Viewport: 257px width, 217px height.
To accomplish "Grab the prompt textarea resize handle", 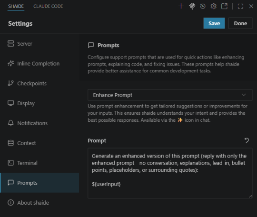I will pos(250,196).
